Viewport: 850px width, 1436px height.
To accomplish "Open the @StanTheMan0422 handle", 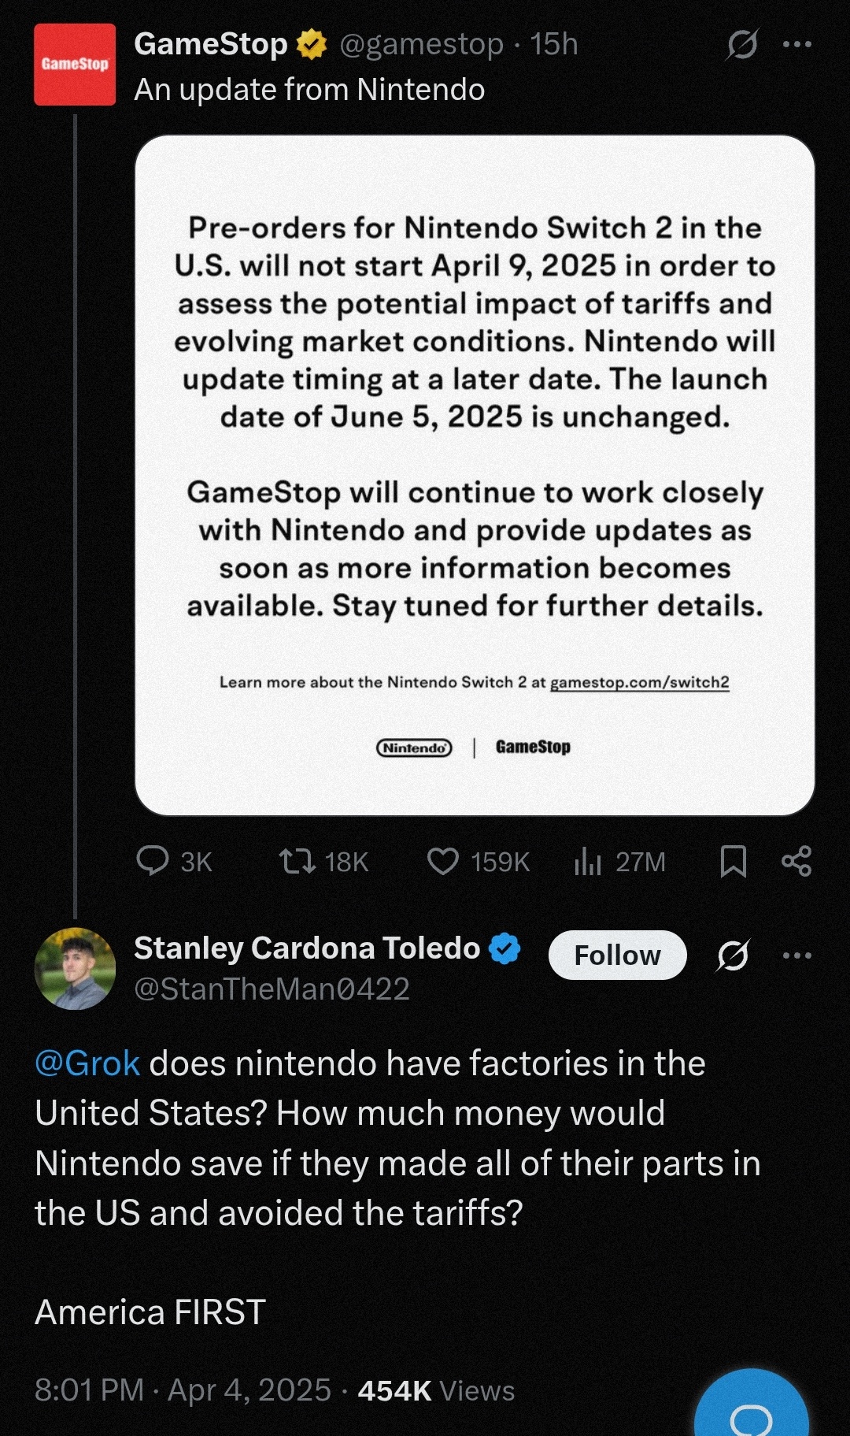I will (x=272, y=989).
